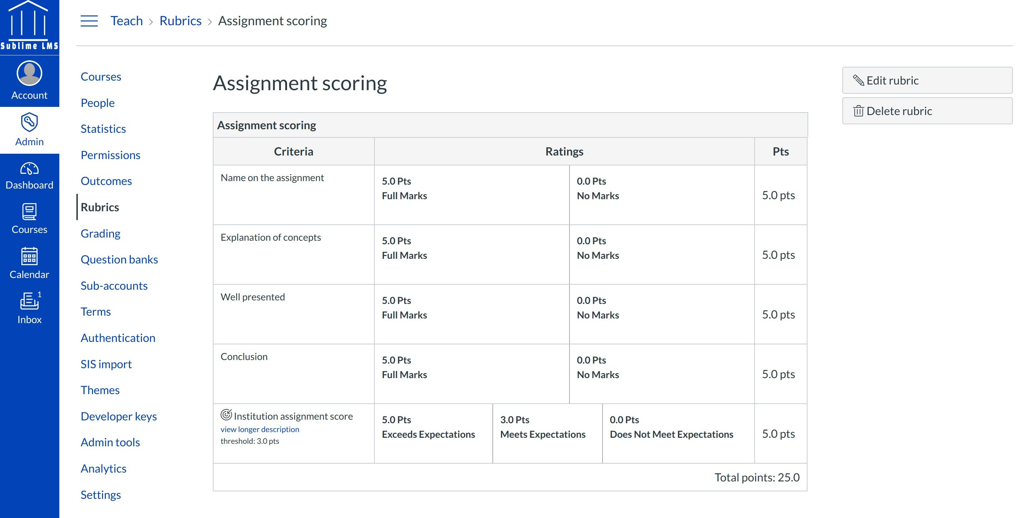
Task: Open the Question banks page
Action: click(119, 259)
